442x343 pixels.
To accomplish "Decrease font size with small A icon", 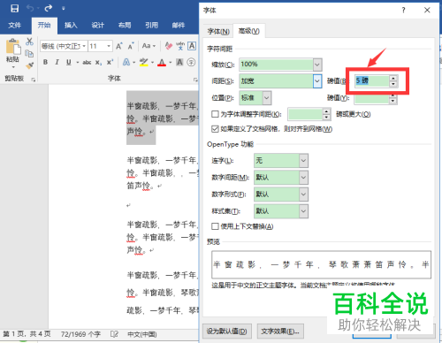I will click(x=131, y=46).
